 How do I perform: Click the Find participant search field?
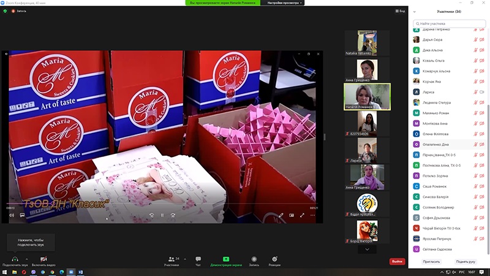click(450, 23)
